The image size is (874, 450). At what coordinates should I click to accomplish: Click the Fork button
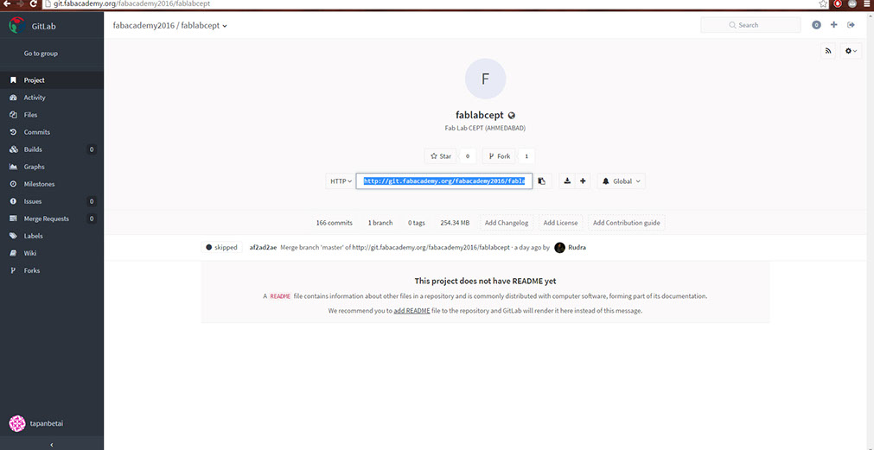tap(499, 156)
